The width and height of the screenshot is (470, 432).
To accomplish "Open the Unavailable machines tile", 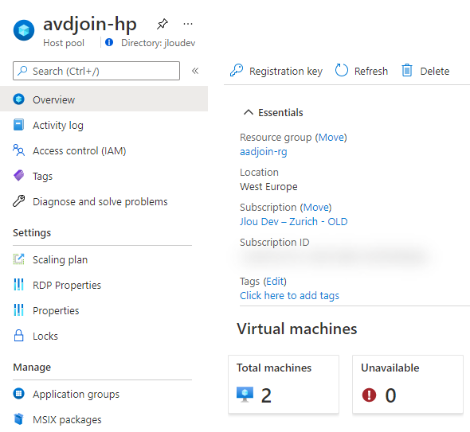I will tap(408, 384).
